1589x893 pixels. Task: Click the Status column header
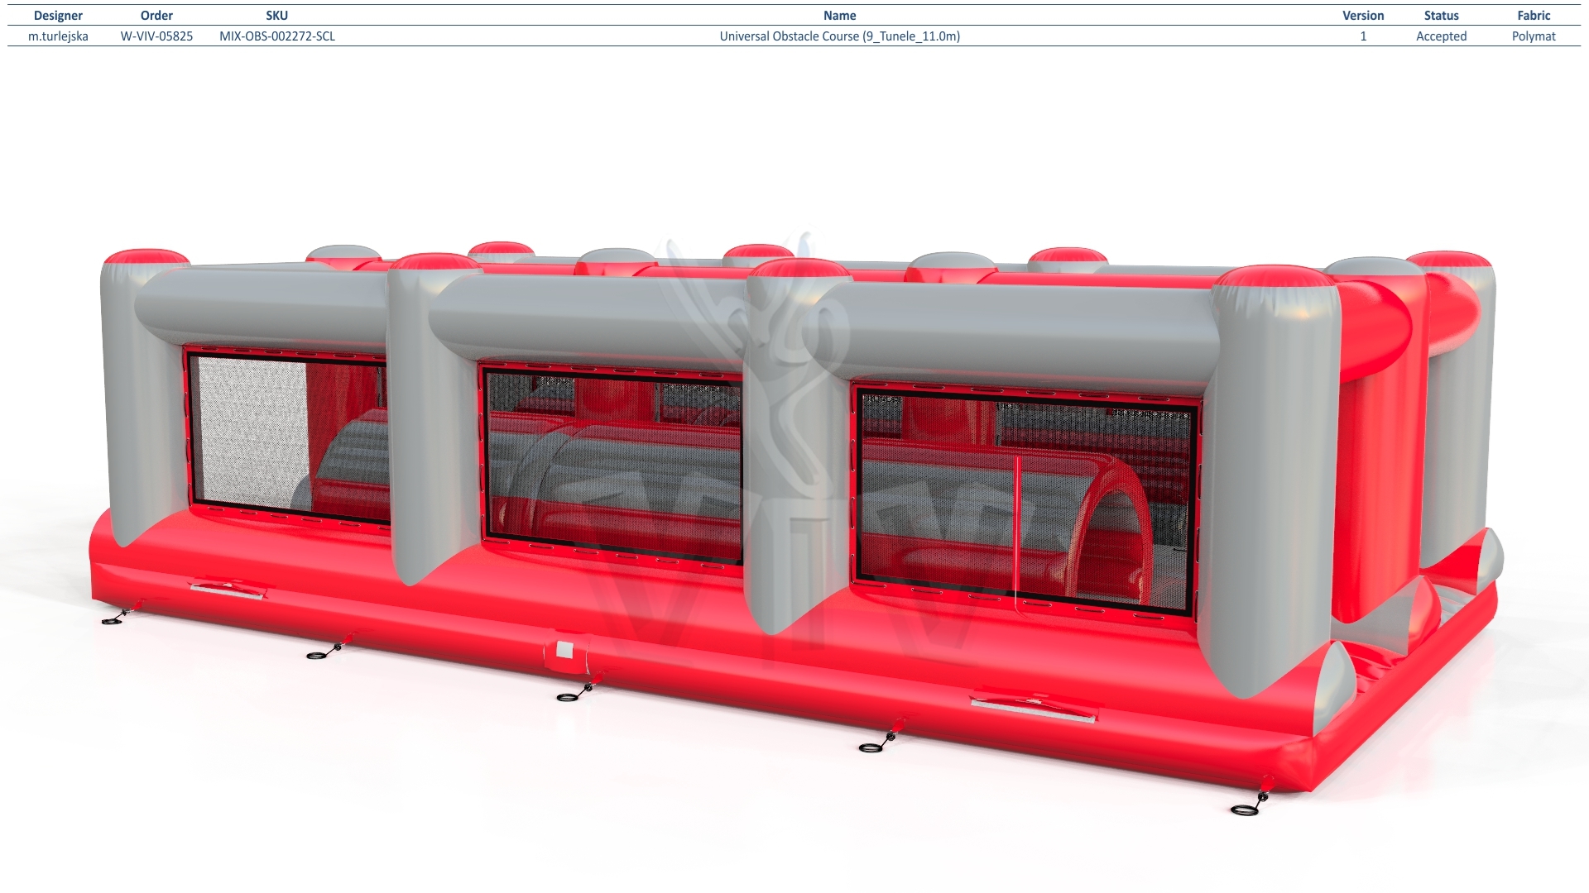[1441, 16]
